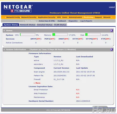Switch to the Network Status tab
Viewport: 117px width, 114px height.
coord(28,25)
